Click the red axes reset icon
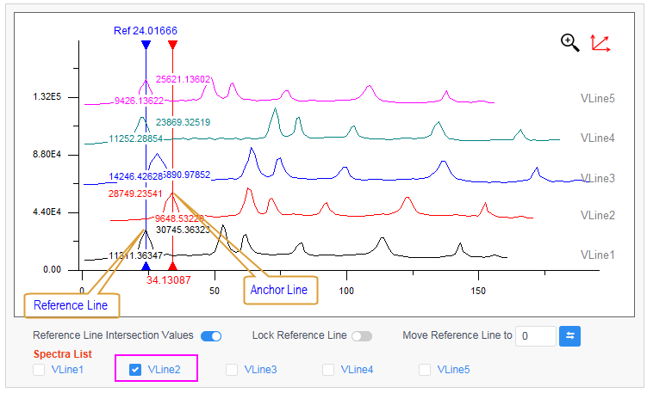The image size is (647, 393). pyautogui.click(x=600, y=42)
